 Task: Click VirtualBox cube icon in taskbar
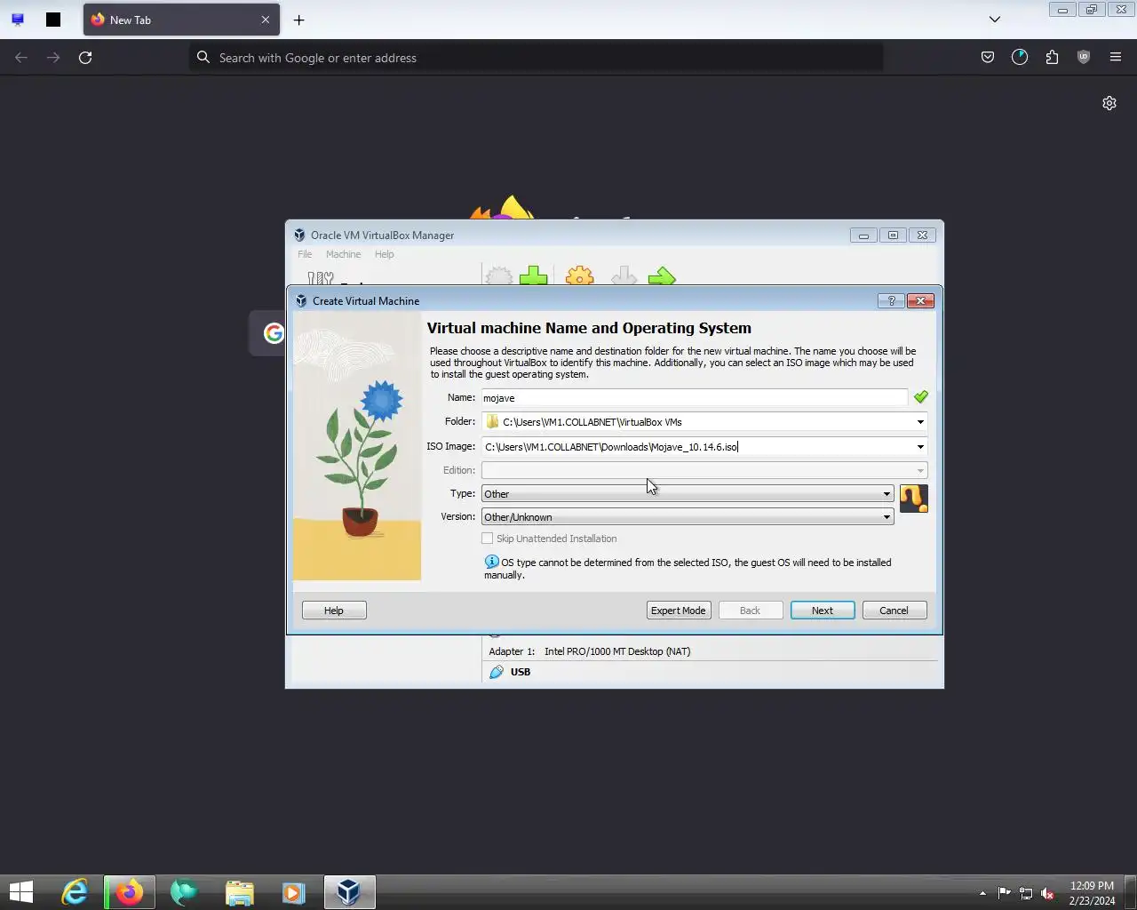pos(349,892)
